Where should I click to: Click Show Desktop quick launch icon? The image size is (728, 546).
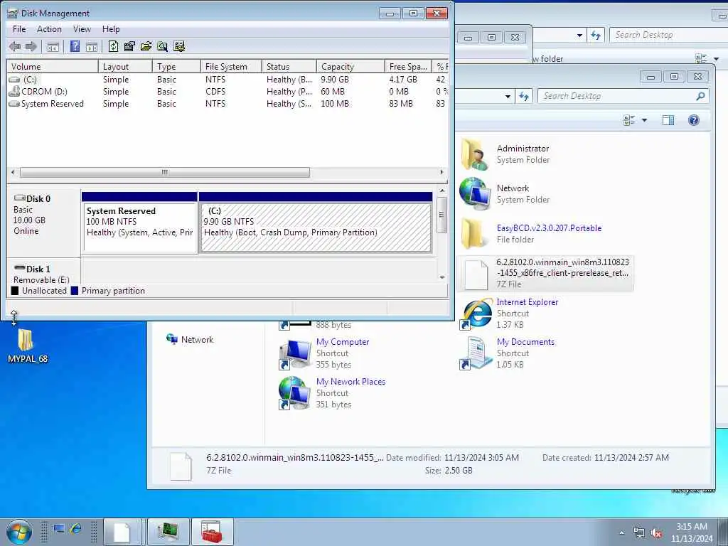click(x=58, y=529)
